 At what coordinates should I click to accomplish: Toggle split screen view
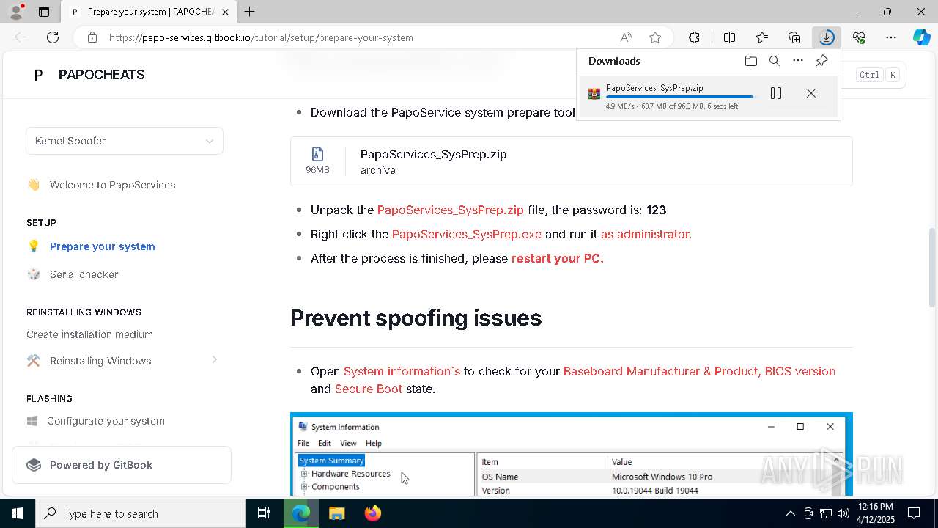729,37
